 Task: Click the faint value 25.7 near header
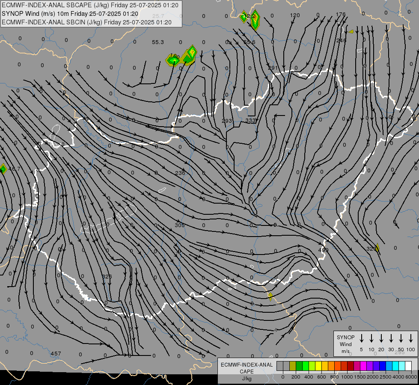158,16
